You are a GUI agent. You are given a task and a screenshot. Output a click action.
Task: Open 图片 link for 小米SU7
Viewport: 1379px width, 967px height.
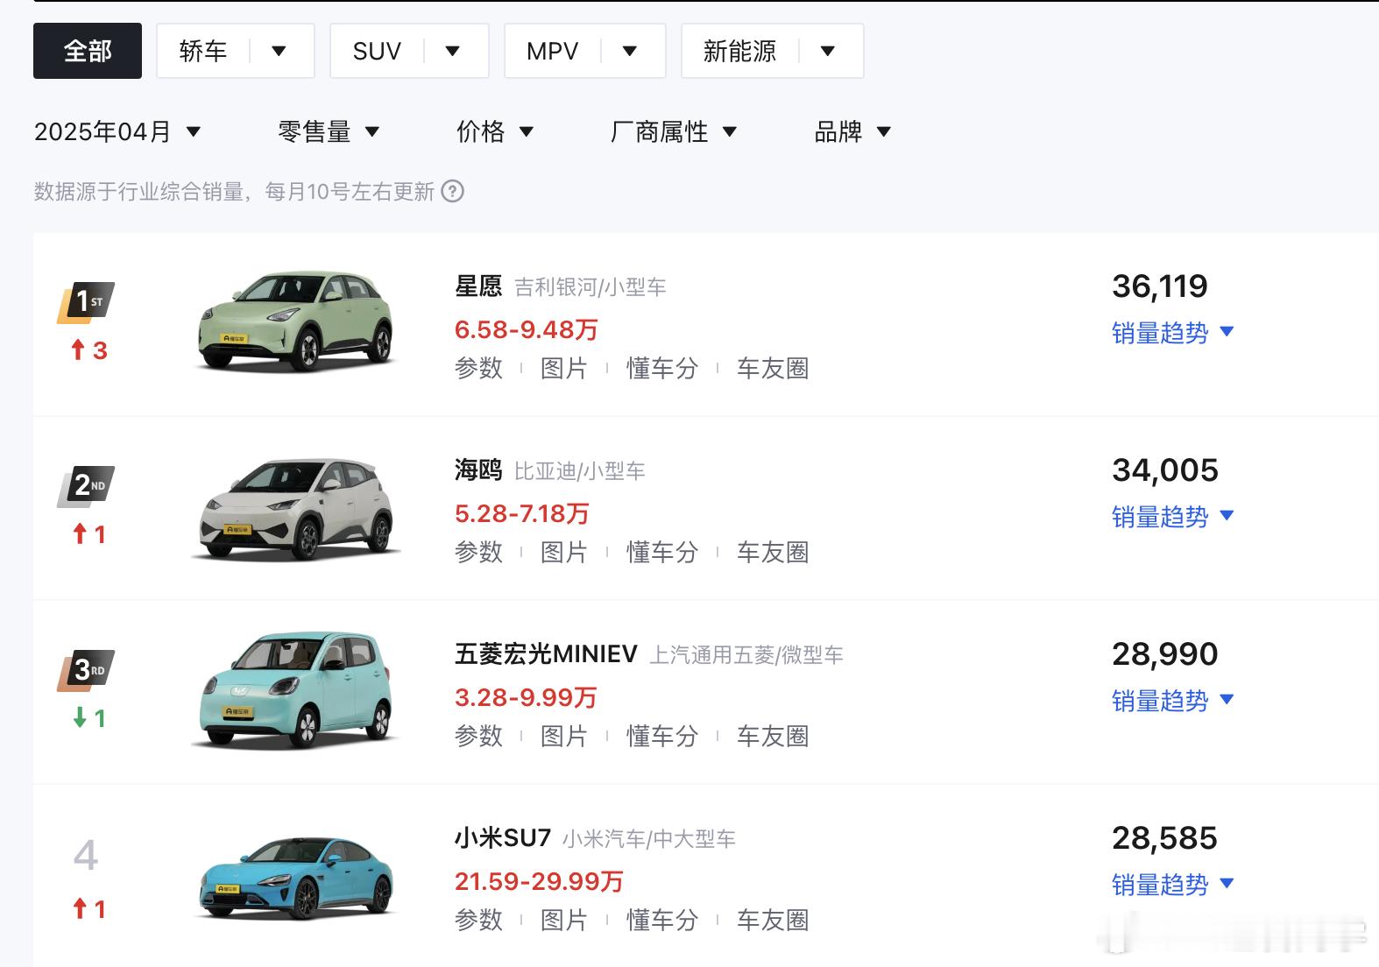[563, 921]
